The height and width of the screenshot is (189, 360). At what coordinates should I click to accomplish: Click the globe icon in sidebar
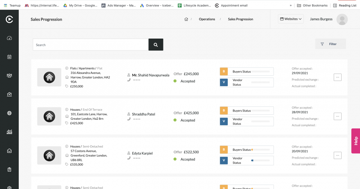[x=9, y=113]
